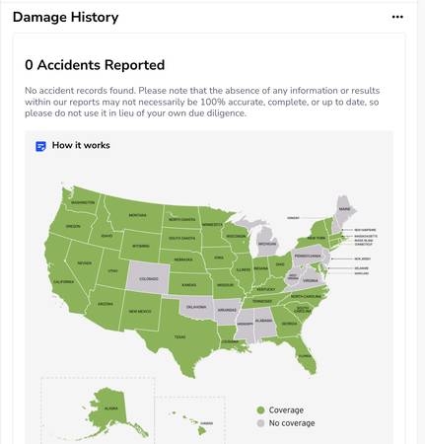
Task: Click Florida on the coverage map
Action: (304, 355)
